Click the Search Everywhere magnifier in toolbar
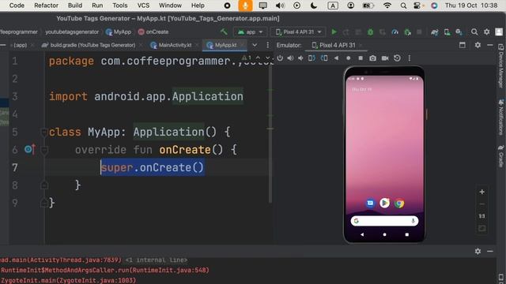 point(474,32)
